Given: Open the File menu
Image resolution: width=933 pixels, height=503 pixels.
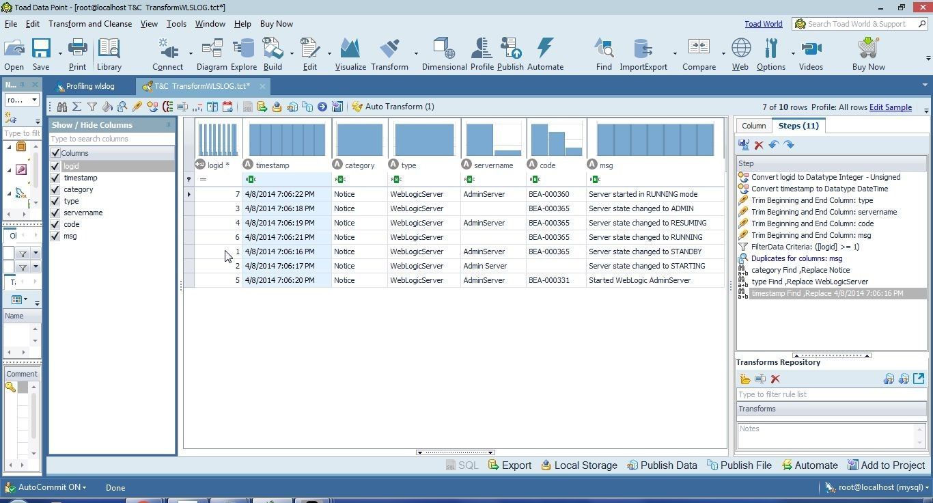Looking at the screenshot, I should (11, 24).
